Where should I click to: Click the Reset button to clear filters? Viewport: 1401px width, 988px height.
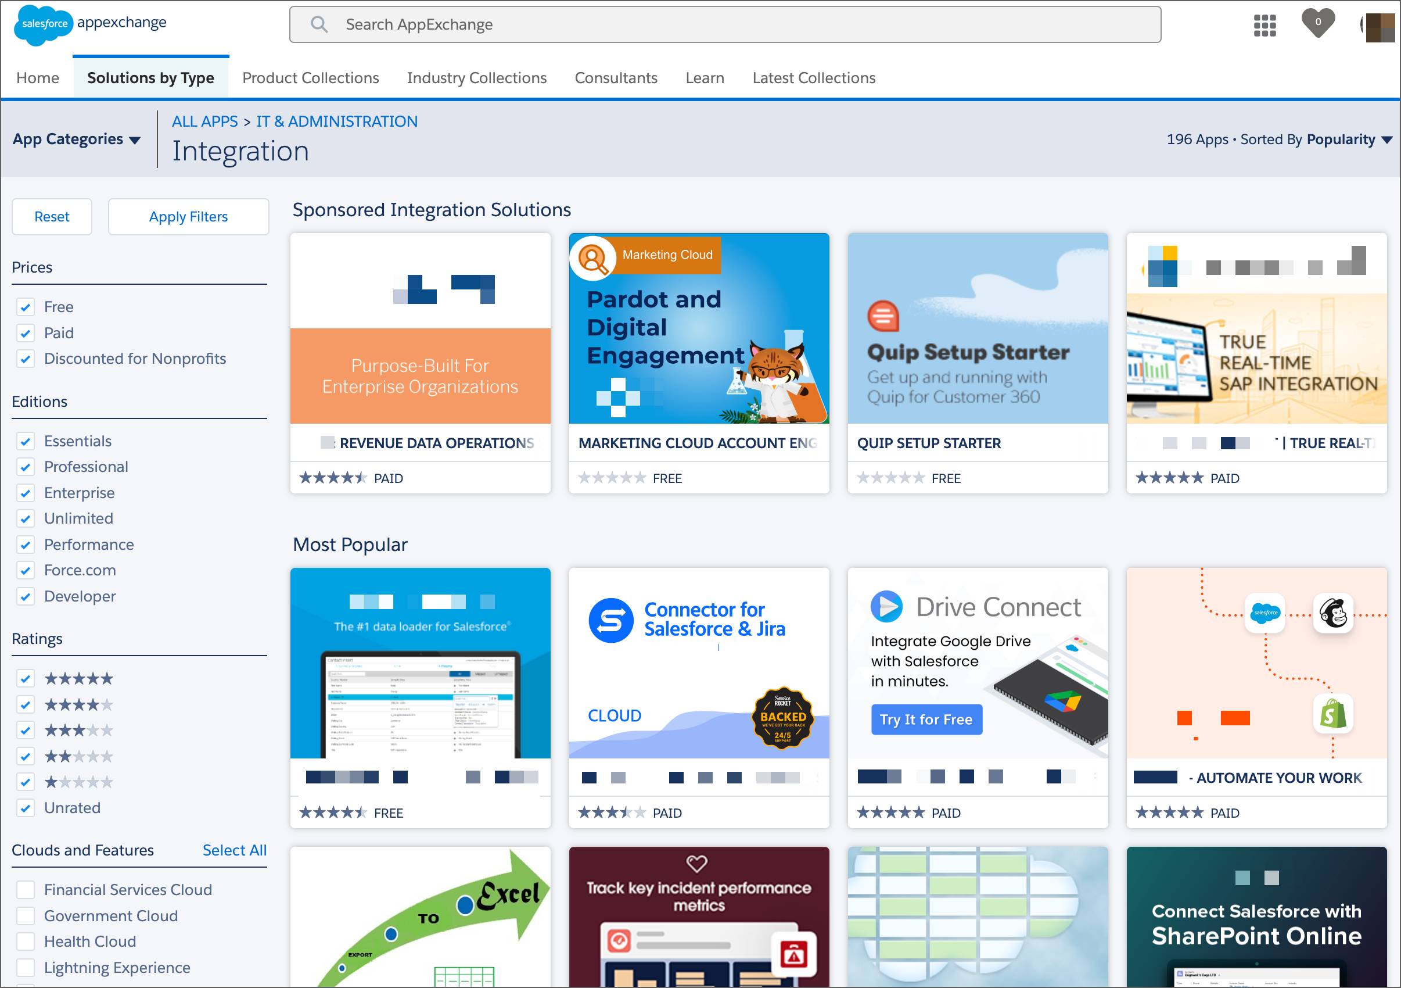50,217
